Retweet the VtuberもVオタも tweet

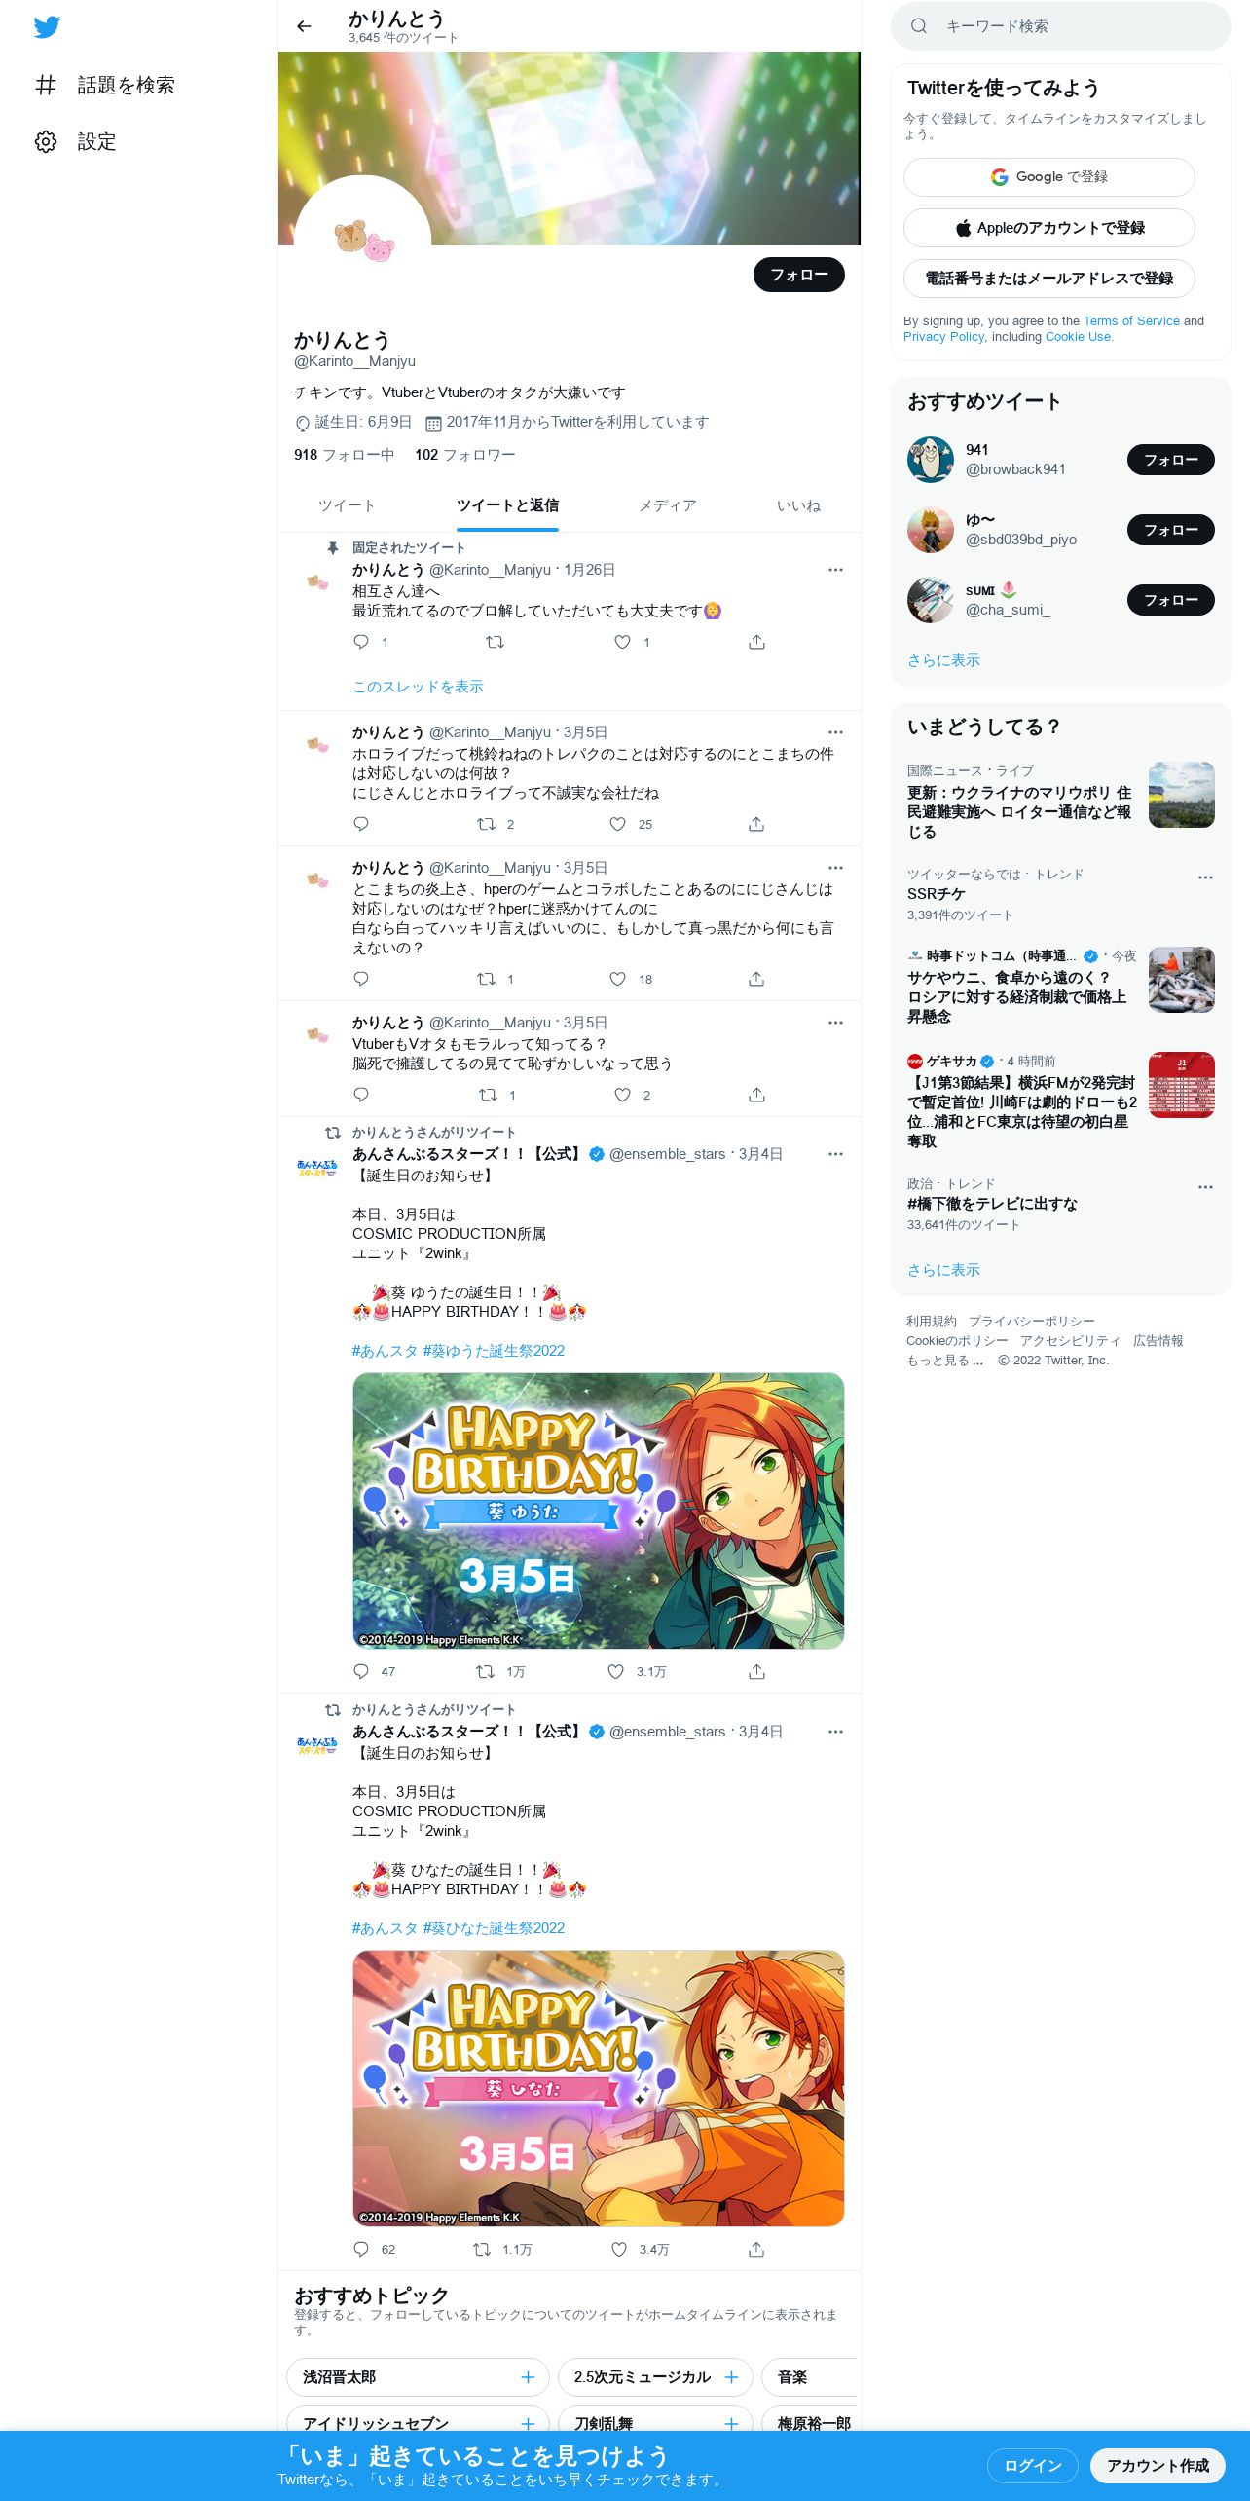point(489,1095)
